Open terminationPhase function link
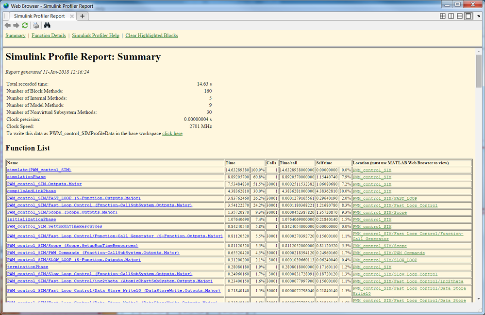The image size is (485, 315). click(28, 267)
